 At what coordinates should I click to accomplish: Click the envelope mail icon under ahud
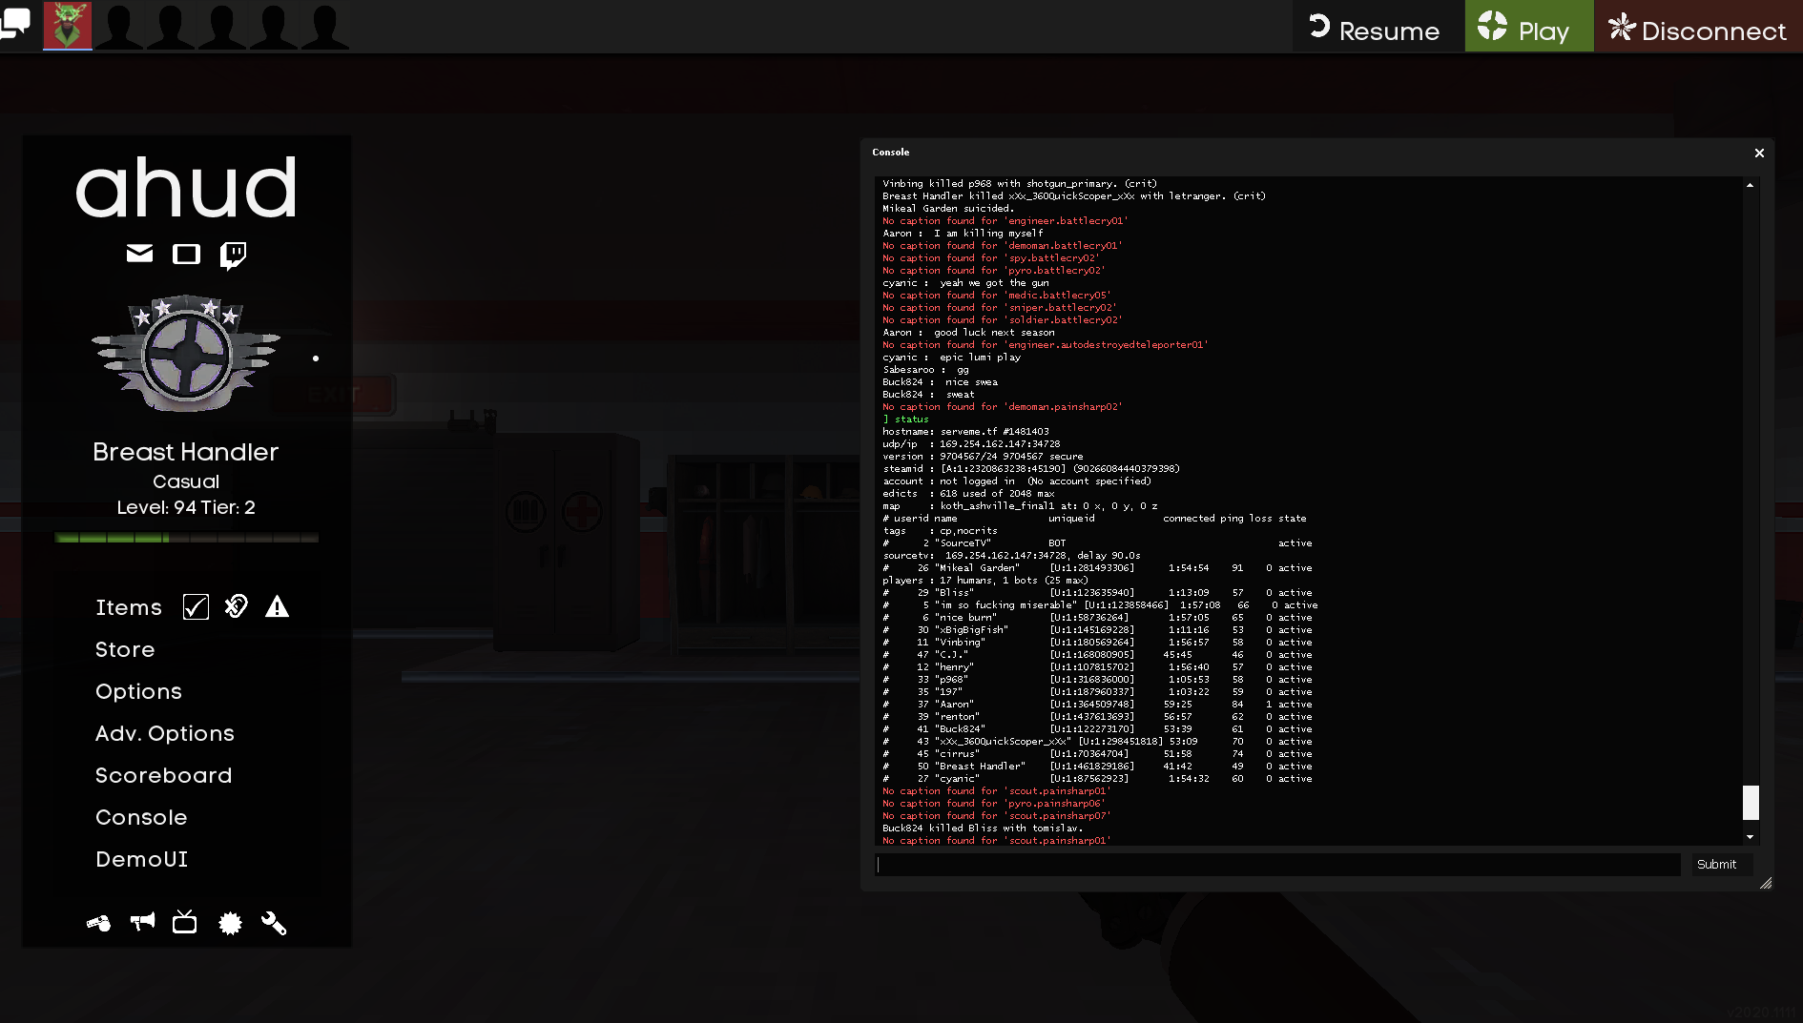click(x=139, y=254)
